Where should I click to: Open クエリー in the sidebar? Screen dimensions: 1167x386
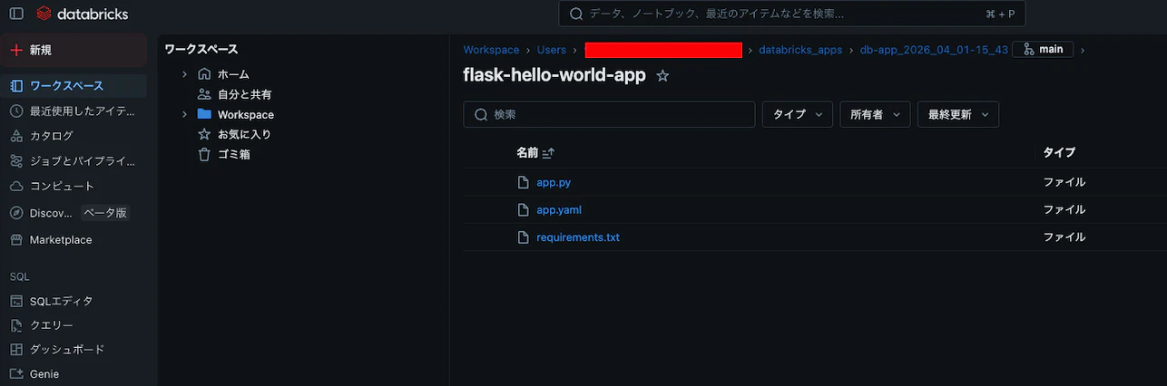point(74,325)
